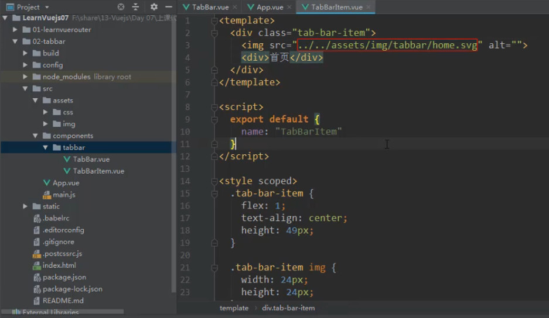549x318 pixels.
Task: Collapse the 02-tabbar folder
Action: tap(15, 42)
